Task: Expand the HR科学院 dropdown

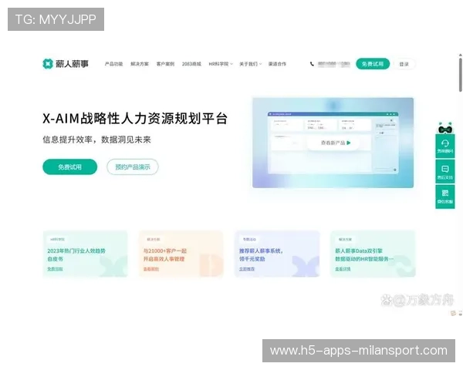Action: click(x=221, y=64)
